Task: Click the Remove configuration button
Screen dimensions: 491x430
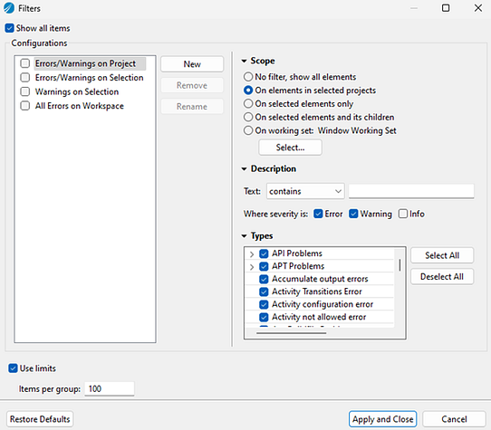Action: pos(192,85)
